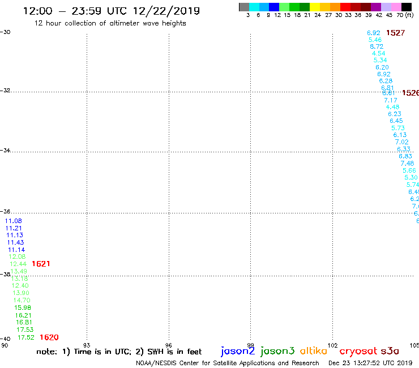The height and width of the screenshot is (368, 419).
Task: Click the 8.72 wave height value
Action: [x=377, y=46]
